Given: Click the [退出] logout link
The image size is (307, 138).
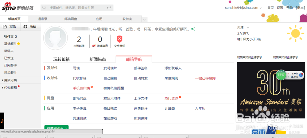Looking at the screenshot, I should point(300,8).
